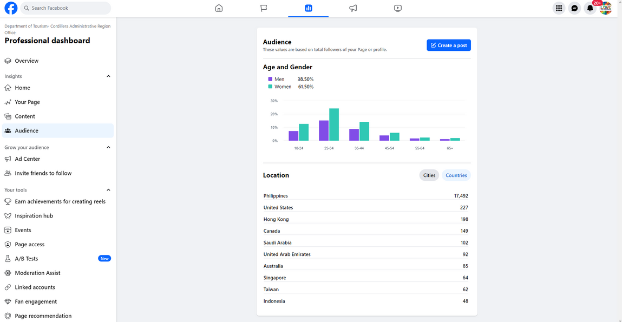Click the Search Facebook field
Image resolution: width=622 pixels, height=322 pixels.
pyautogui.click(x=66, y=8)
